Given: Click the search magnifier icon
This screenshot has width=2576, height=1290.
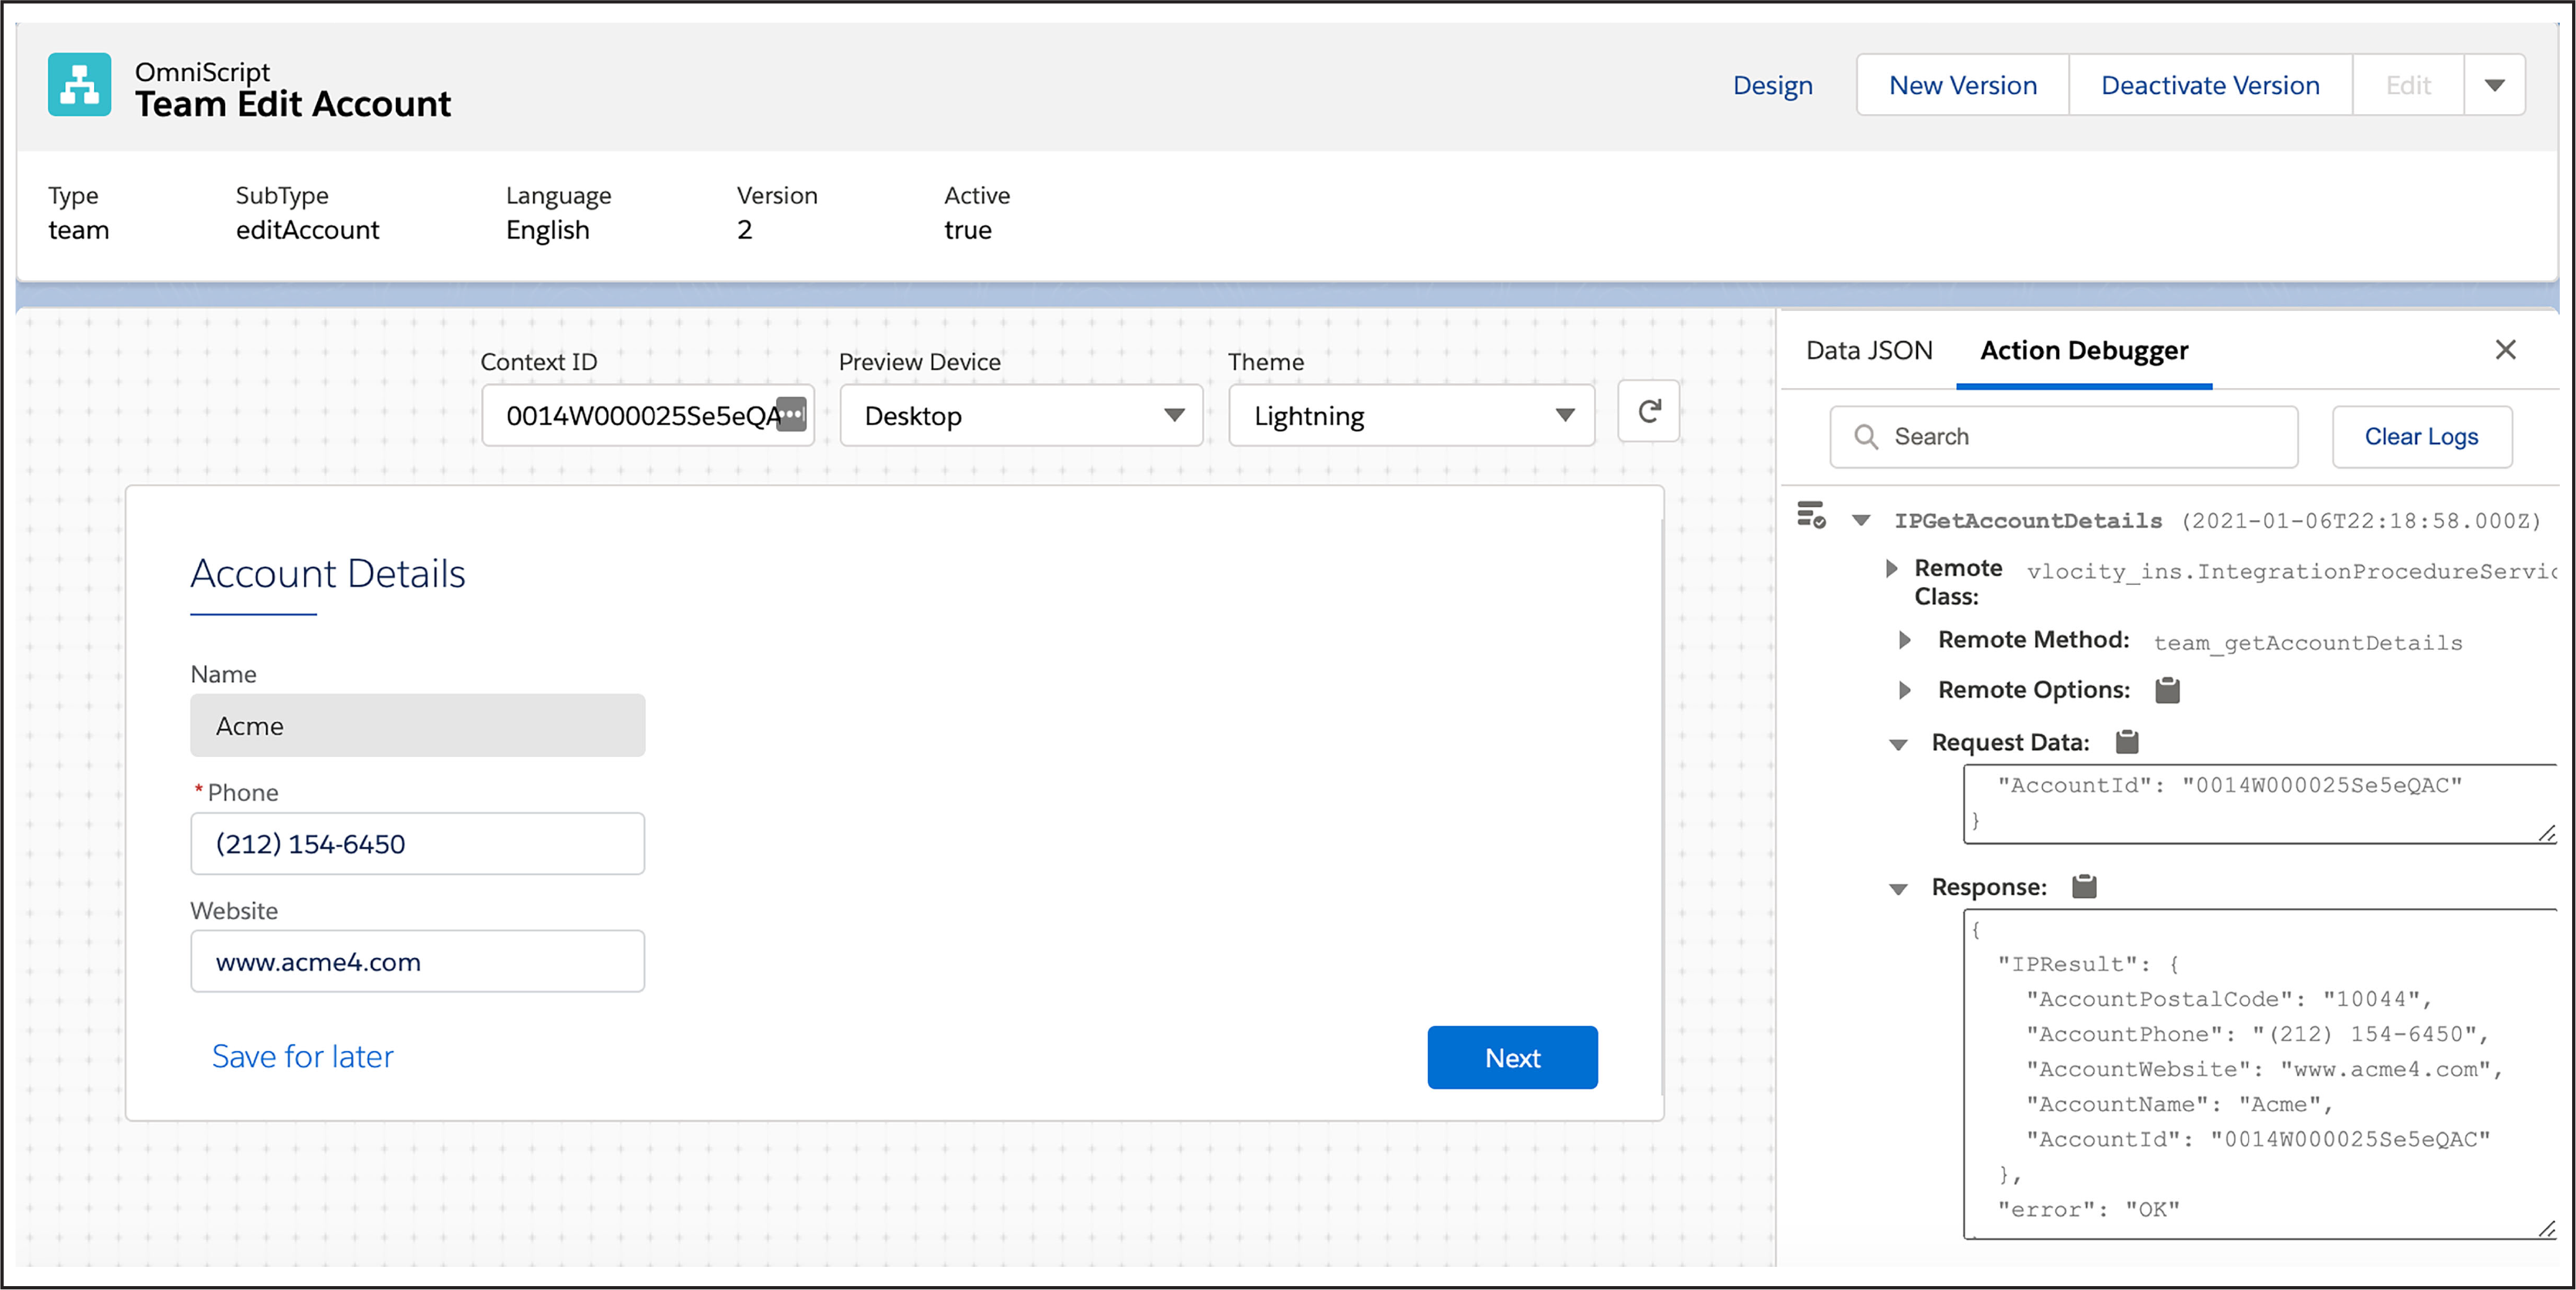Looking at the screenshot, I should pyautogui.click(x=1866, y=437).
